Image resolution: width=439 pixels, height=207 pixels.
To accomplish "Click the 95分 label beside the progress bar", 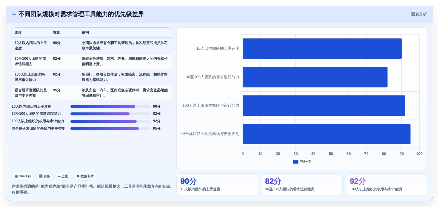I will click(x=157, y=128).
